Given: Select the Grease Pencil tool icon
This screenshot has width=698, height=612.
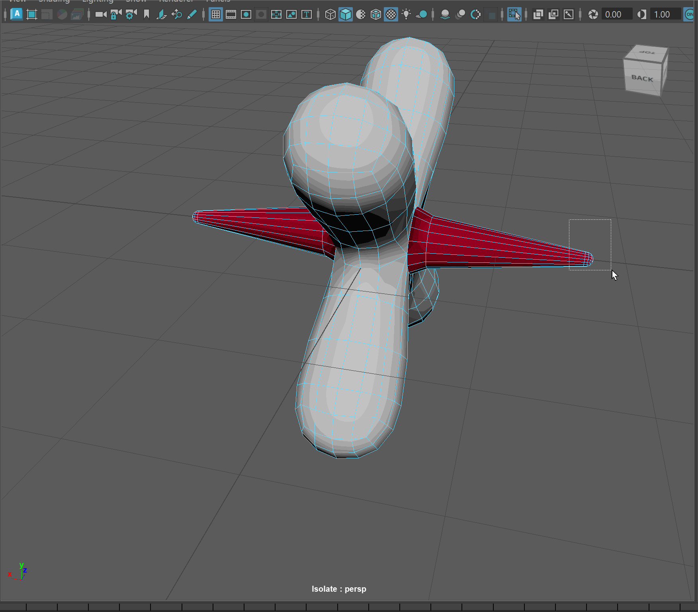Looking at the screenshot, I should coord(192,15).
